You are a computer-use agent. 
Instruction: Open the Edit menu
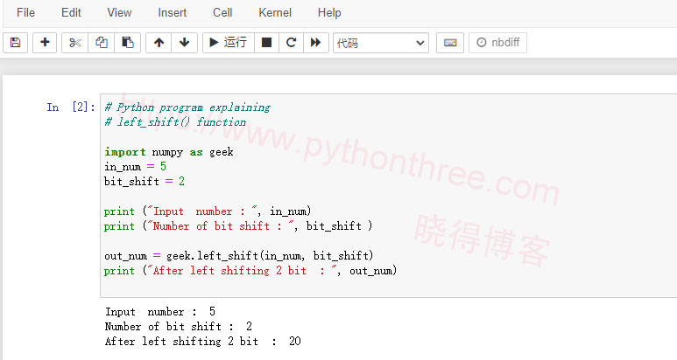point(71,13)
